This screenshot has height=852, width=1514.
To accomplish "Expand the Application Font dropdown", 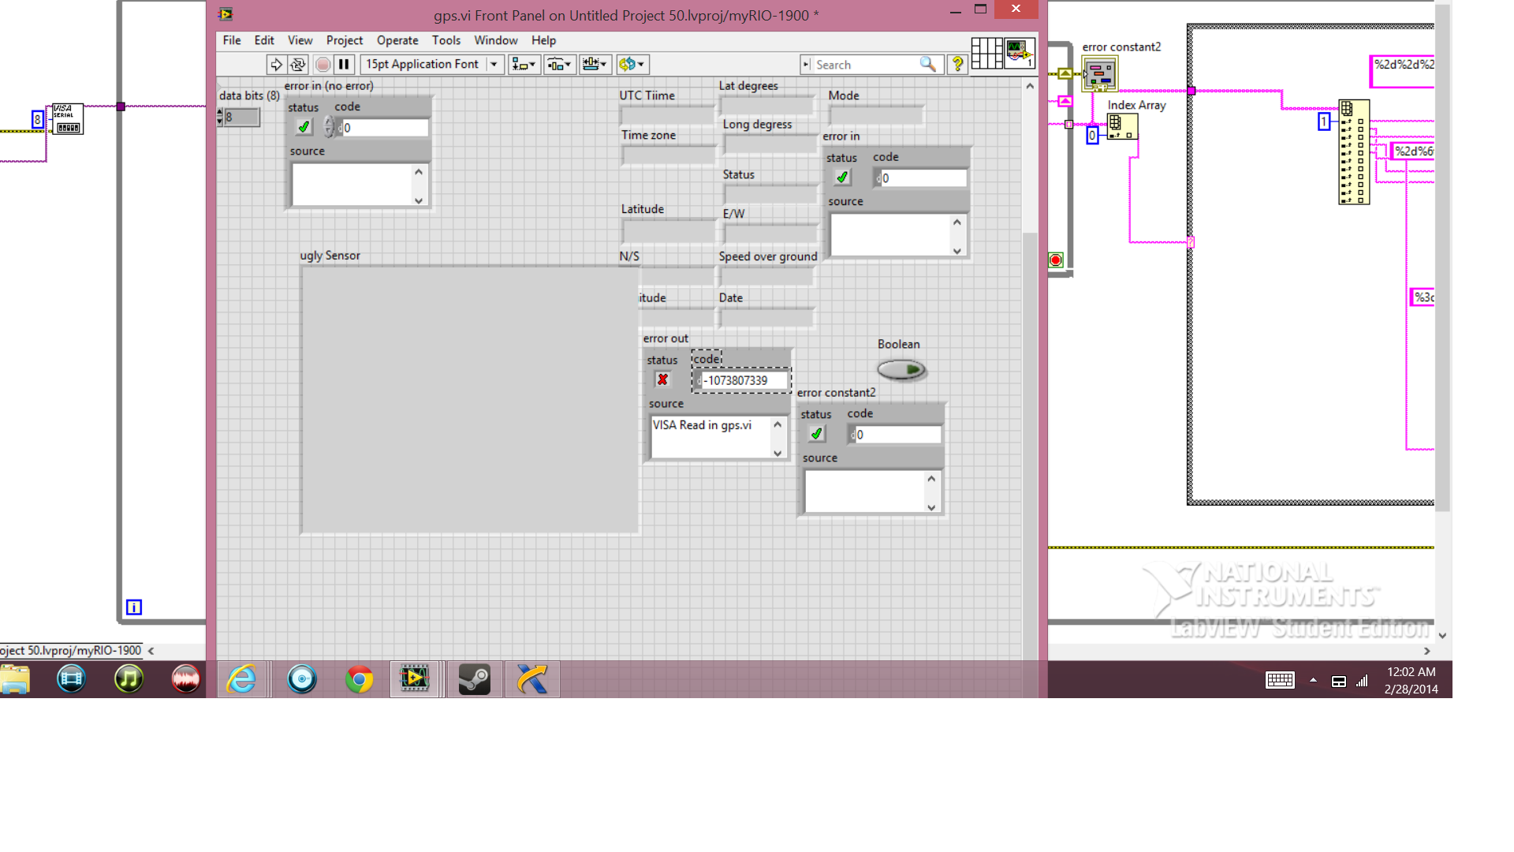I will click(494, 65).
